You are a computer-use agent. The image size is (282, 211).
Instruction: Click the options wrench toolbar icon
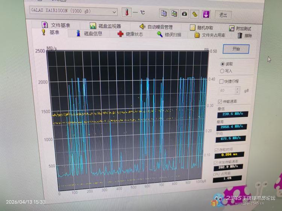[195, 14]
